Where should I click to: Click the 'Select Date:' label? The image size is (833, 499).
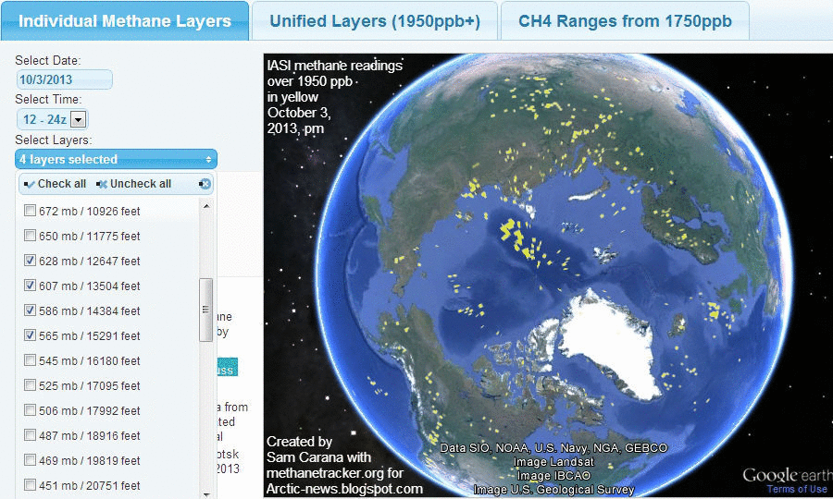point(48,60)
